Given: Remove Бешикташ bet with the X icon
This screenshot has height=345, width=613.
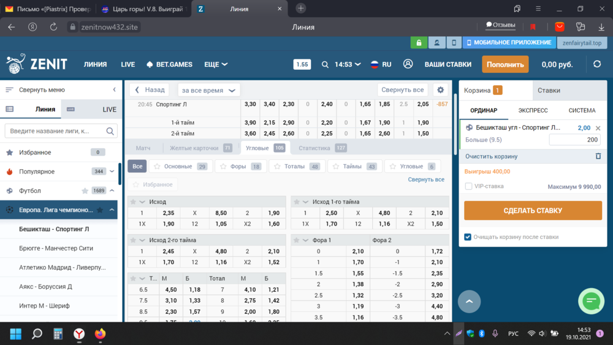Looking at the screenshot, I should coord(598,128).
